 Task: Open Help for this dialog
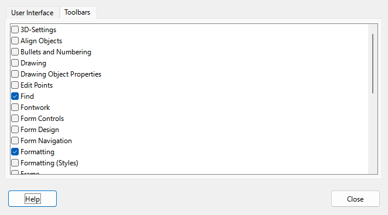[x=32, y=199]
